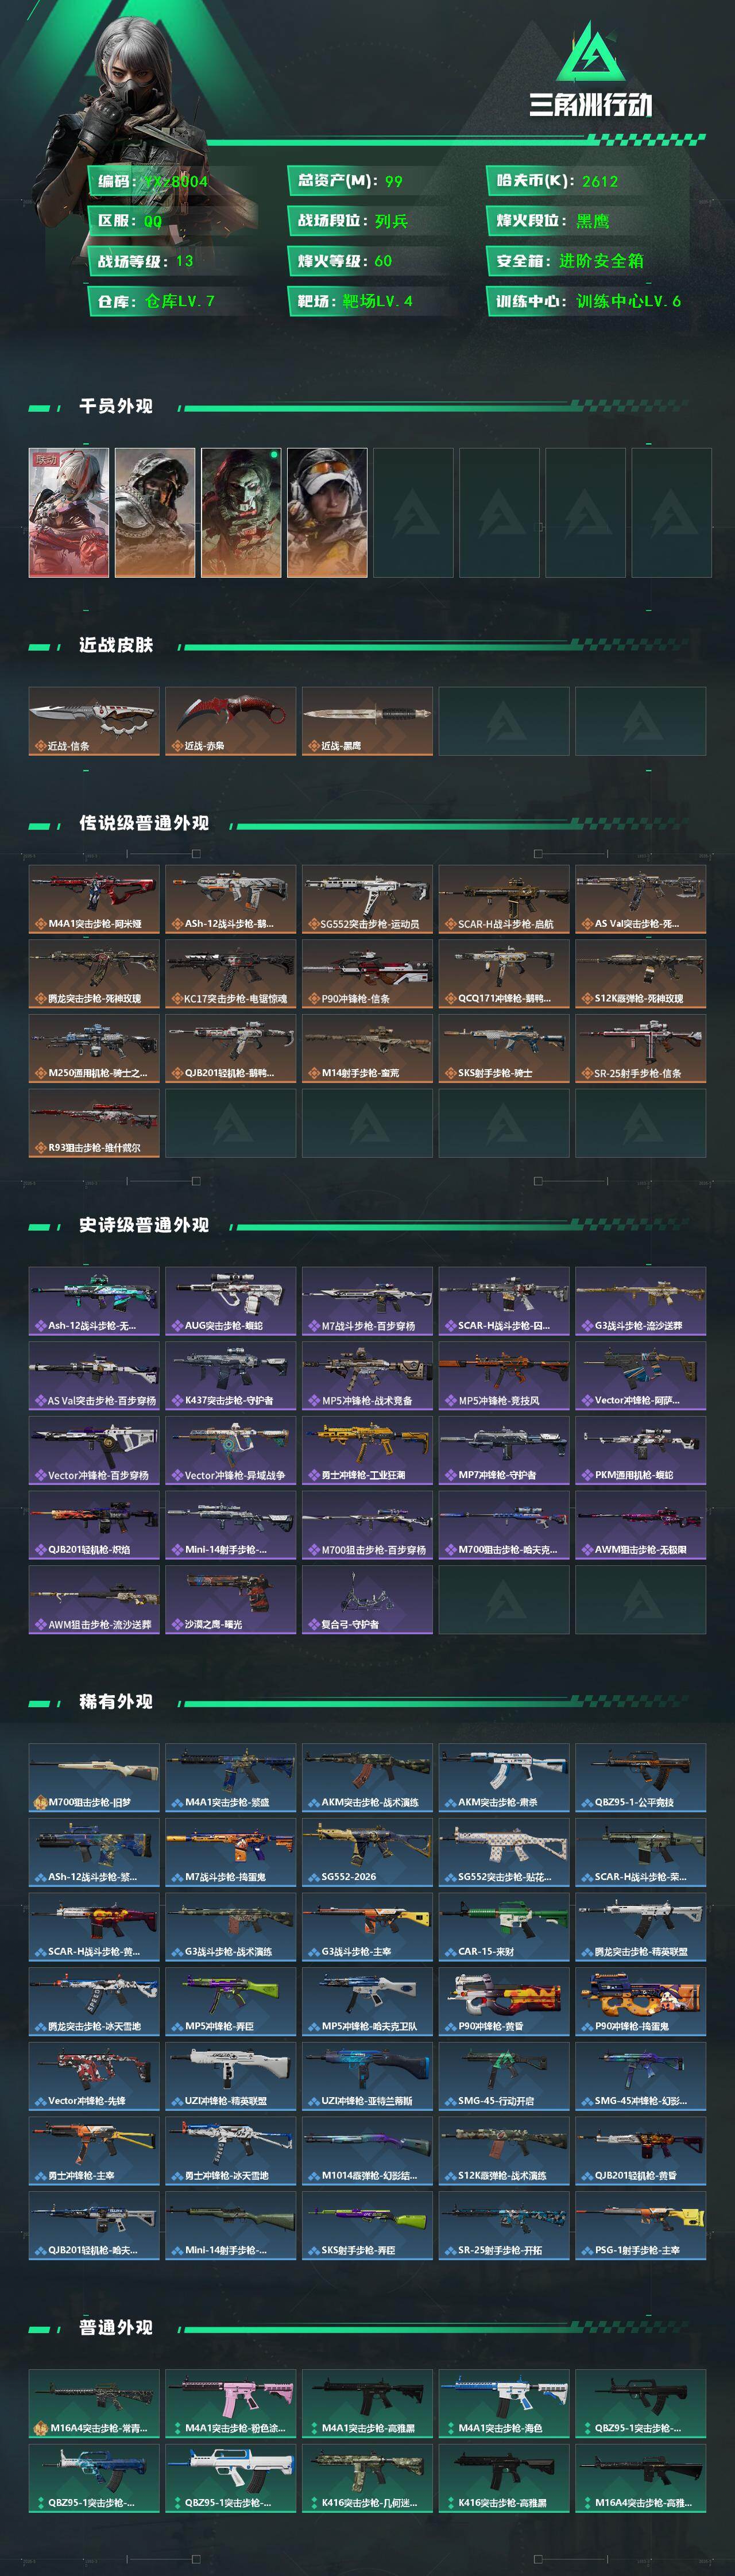Open the AUG突击步枪-蛾蛇 epic skin

point(230,1300)
